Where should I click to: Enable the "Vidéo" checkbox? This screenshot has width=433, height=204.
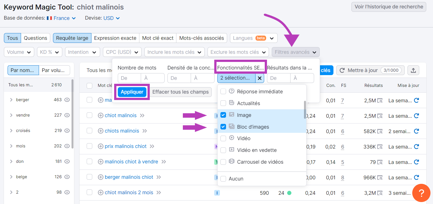(x=223, y=138)
